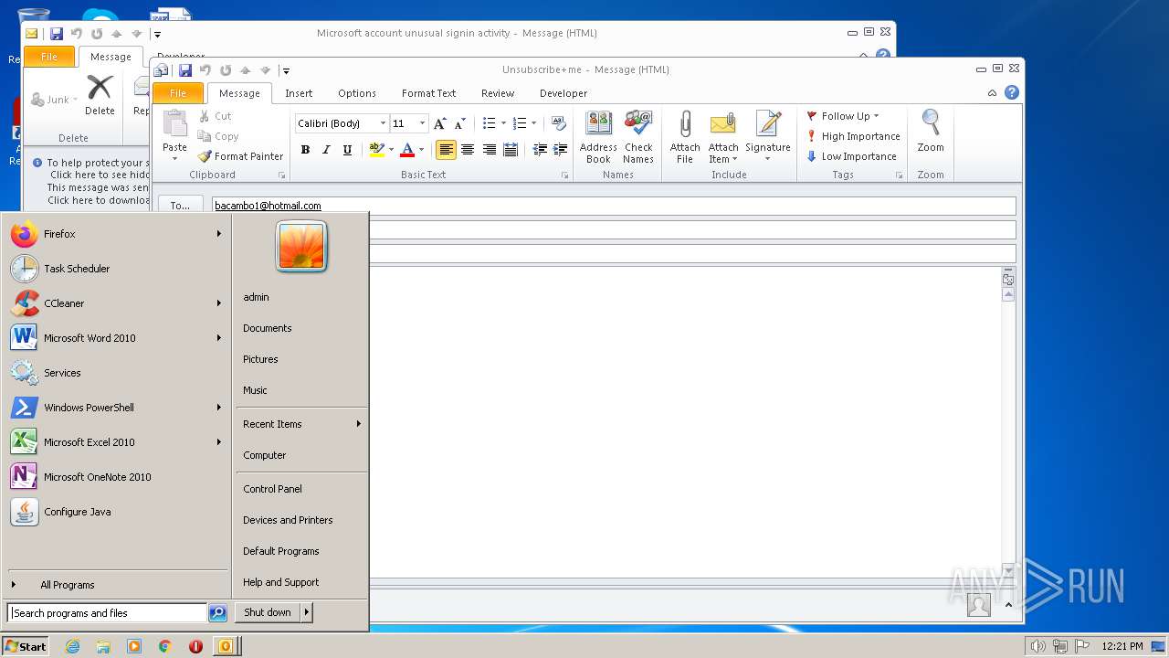Viewport: 1169px width, 658px height.
Task: Open Clipboard dialog launcher
Action: click(x=282, y=175)
